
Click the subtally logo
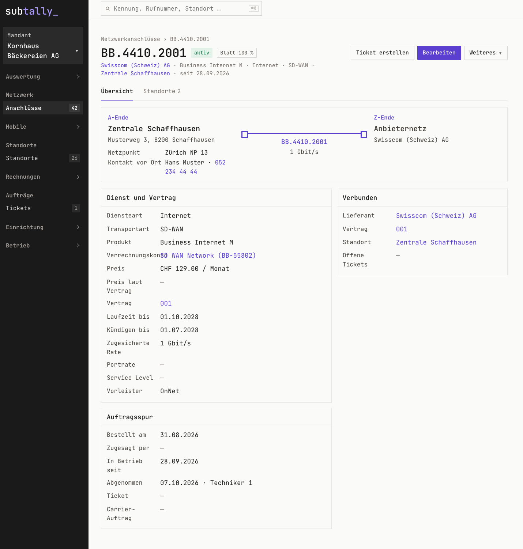[32, 11]
